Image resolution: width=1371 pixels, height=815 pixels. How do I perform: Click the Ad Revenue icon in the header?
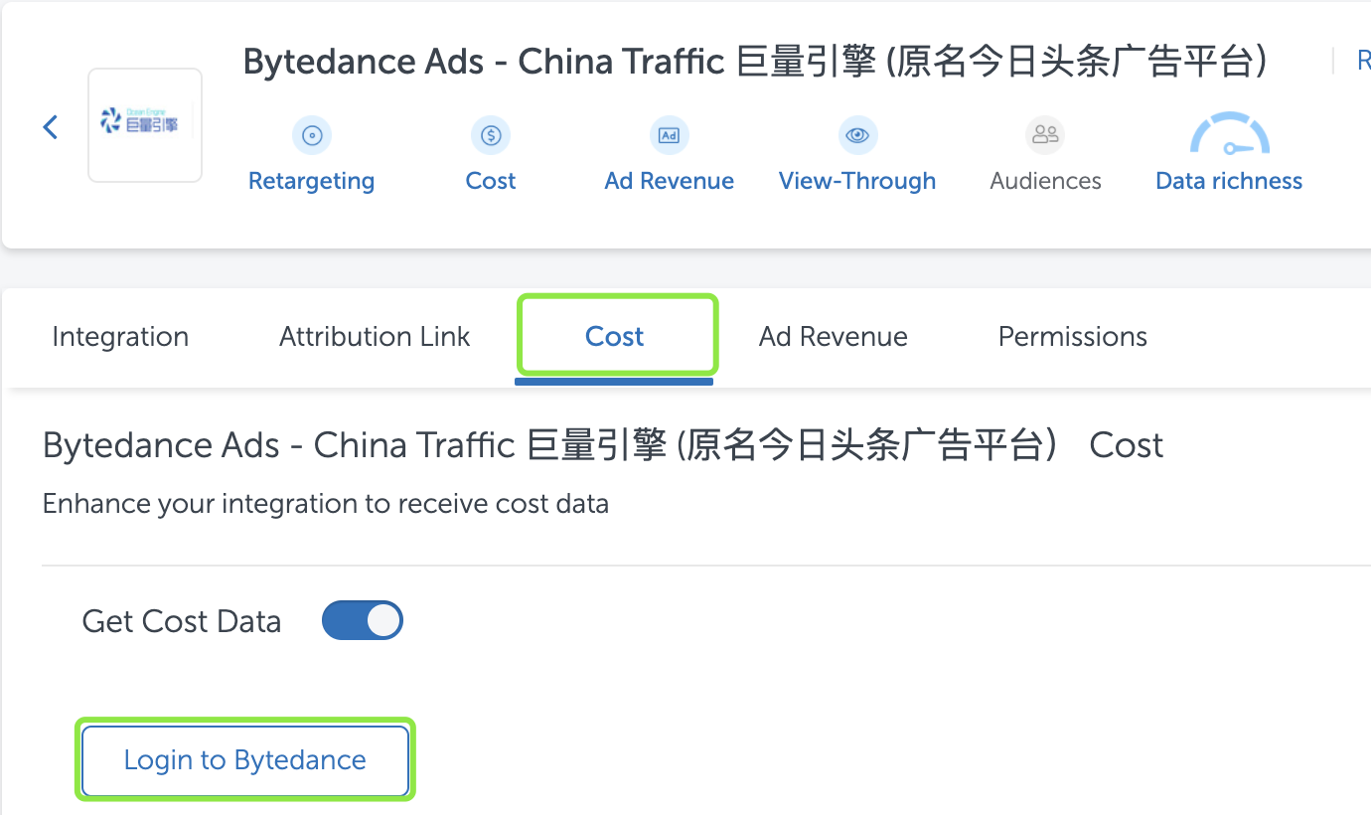(670, 135)
